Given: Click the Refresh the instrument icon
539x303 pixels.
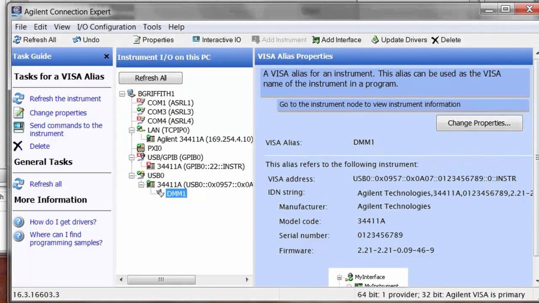Looking at the screenshot, I should (x=19, y=98).
